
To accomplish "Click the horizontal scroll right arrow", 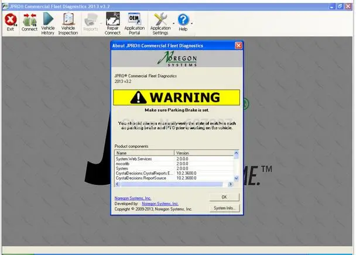I will pyautogui.click(x=230, y=184).
